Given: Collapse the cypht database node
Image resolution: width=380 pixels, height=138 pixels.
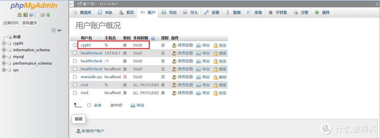Looking at the screenshot, I should tap(4, 43).
